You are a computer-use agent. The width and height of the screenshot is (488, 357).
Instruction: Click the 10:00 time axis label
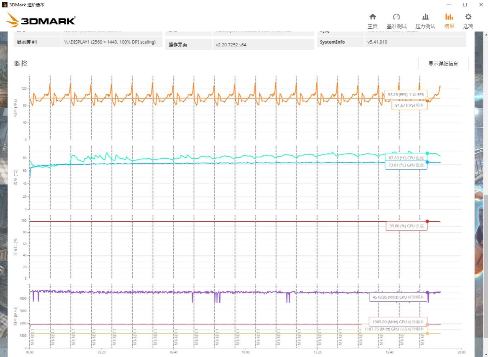pos(246,352)
